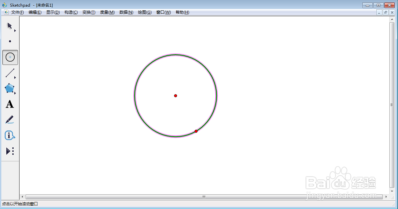Choose the Point tool
398x209 pixels.
(x=10, y=41)
